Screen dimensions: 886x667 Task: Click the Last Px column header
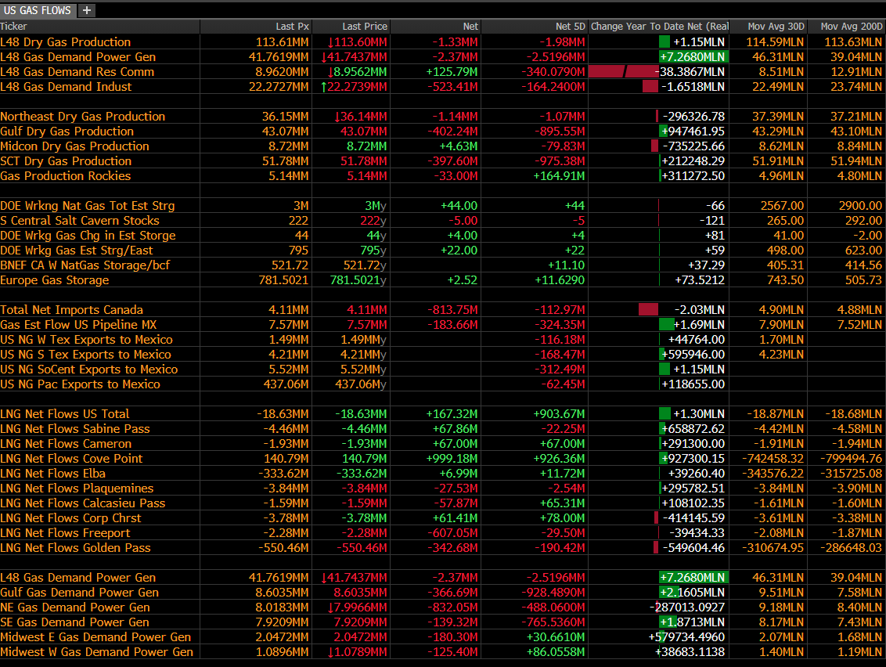click(x=292, y=26)
